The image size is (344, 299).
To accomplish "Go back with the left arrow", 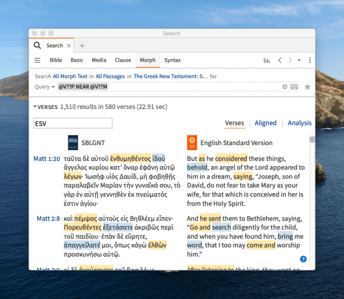I will (x=280, y=61).
